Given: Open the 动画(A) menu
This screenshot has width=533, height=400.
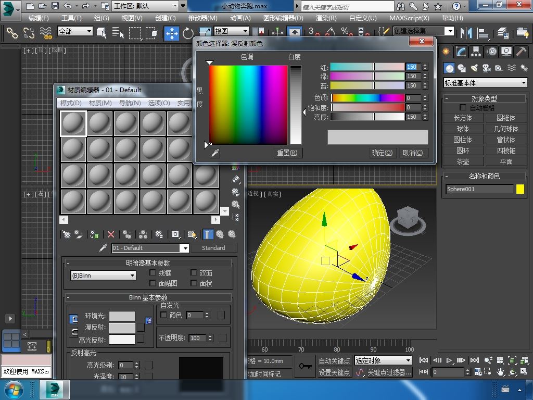Looking at the screenshot, I should tap(240, 18).
